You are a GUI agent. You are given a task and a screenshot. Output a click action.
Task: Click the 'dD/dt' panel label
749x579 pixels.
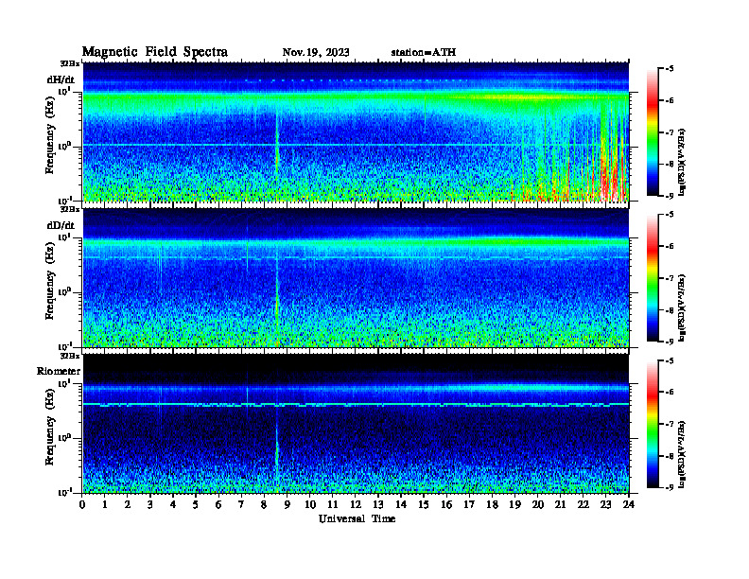point(61,225)
